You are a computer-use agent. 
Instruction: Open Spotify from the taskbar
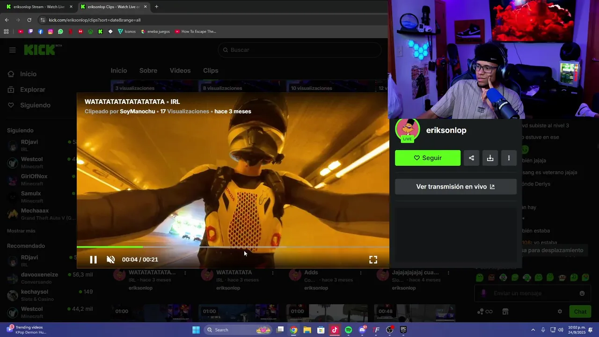click(348, 330)
